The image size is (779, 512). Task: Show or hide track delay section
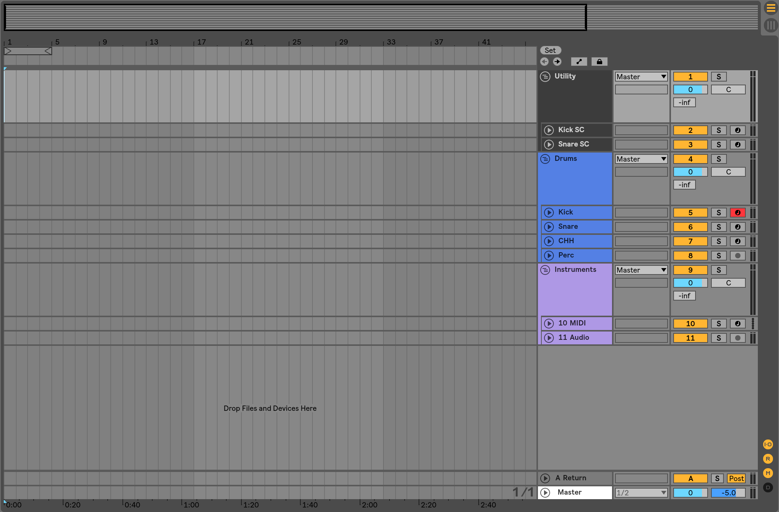tap(768, 487)
